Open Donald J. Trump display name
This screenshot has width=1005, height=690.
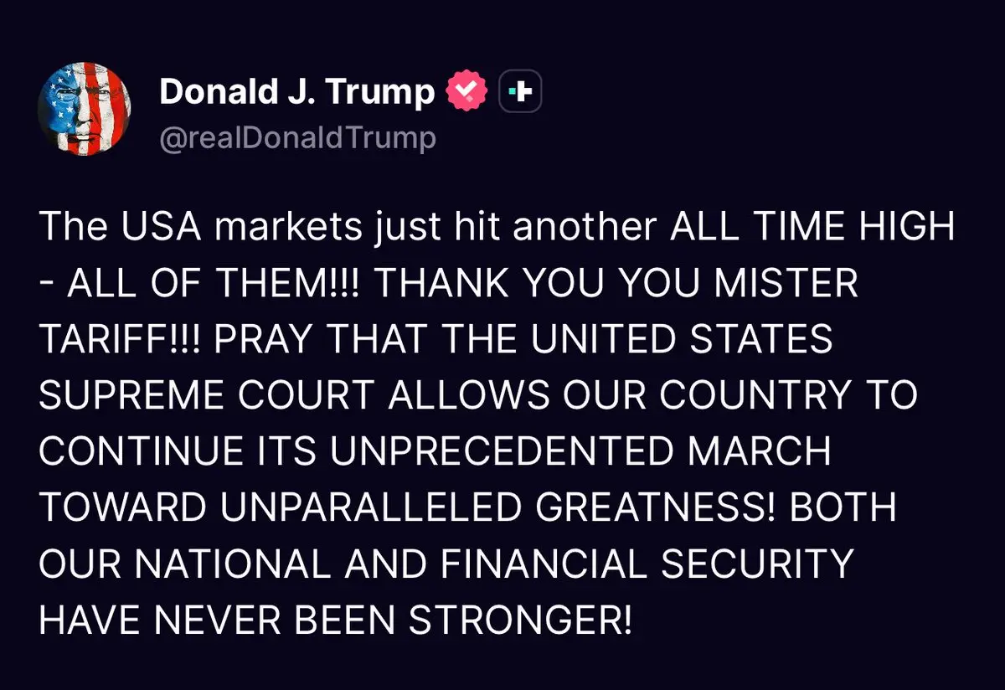296,92
